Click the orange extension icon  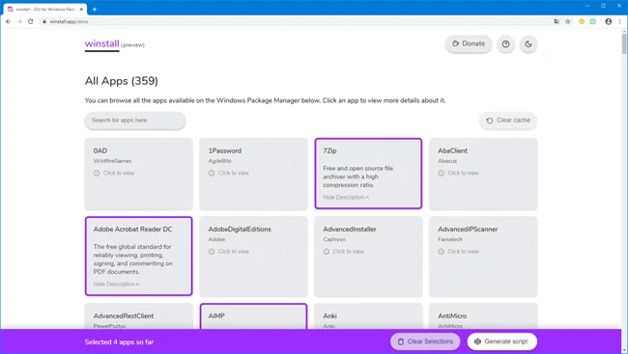tap(582, 21)
